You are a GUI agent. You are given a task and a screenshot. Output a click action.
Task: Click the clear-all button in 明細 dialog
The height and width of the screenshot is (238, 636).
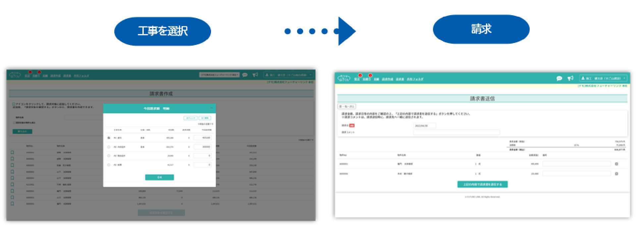(205, 118)
